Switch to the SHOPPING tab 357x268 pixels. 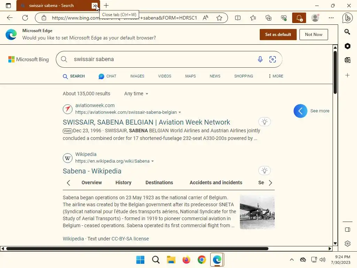(x=244, y=76)
